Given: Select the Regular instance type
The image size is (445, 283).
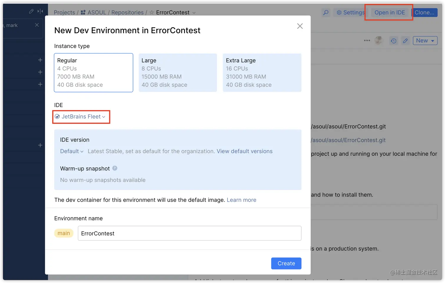Looking at the screenshot, I should click(93, 73).
